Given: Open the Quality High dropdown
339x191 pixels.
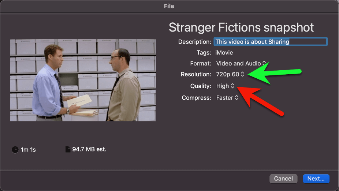Looking at the screenshot, I should pyautogui.click(x=225, y=86).
